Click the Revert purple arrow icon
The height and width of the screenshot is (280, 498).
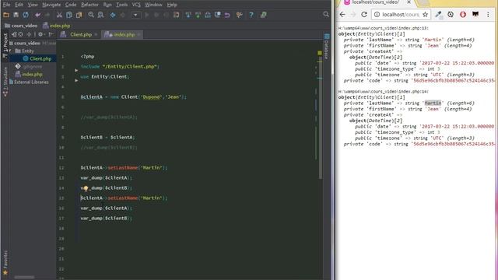[227, 15]
